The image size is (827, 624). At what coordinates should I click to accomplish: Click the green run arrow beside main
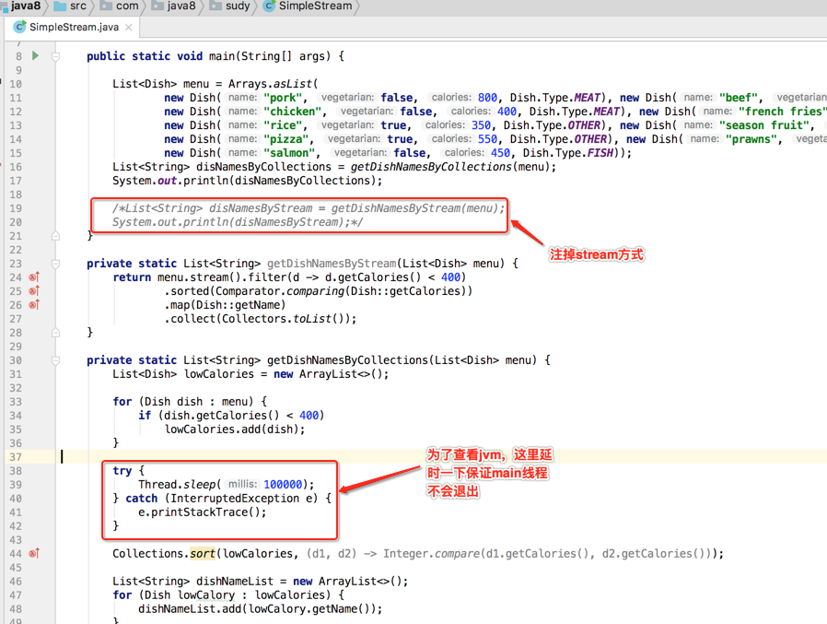point(35,55)
